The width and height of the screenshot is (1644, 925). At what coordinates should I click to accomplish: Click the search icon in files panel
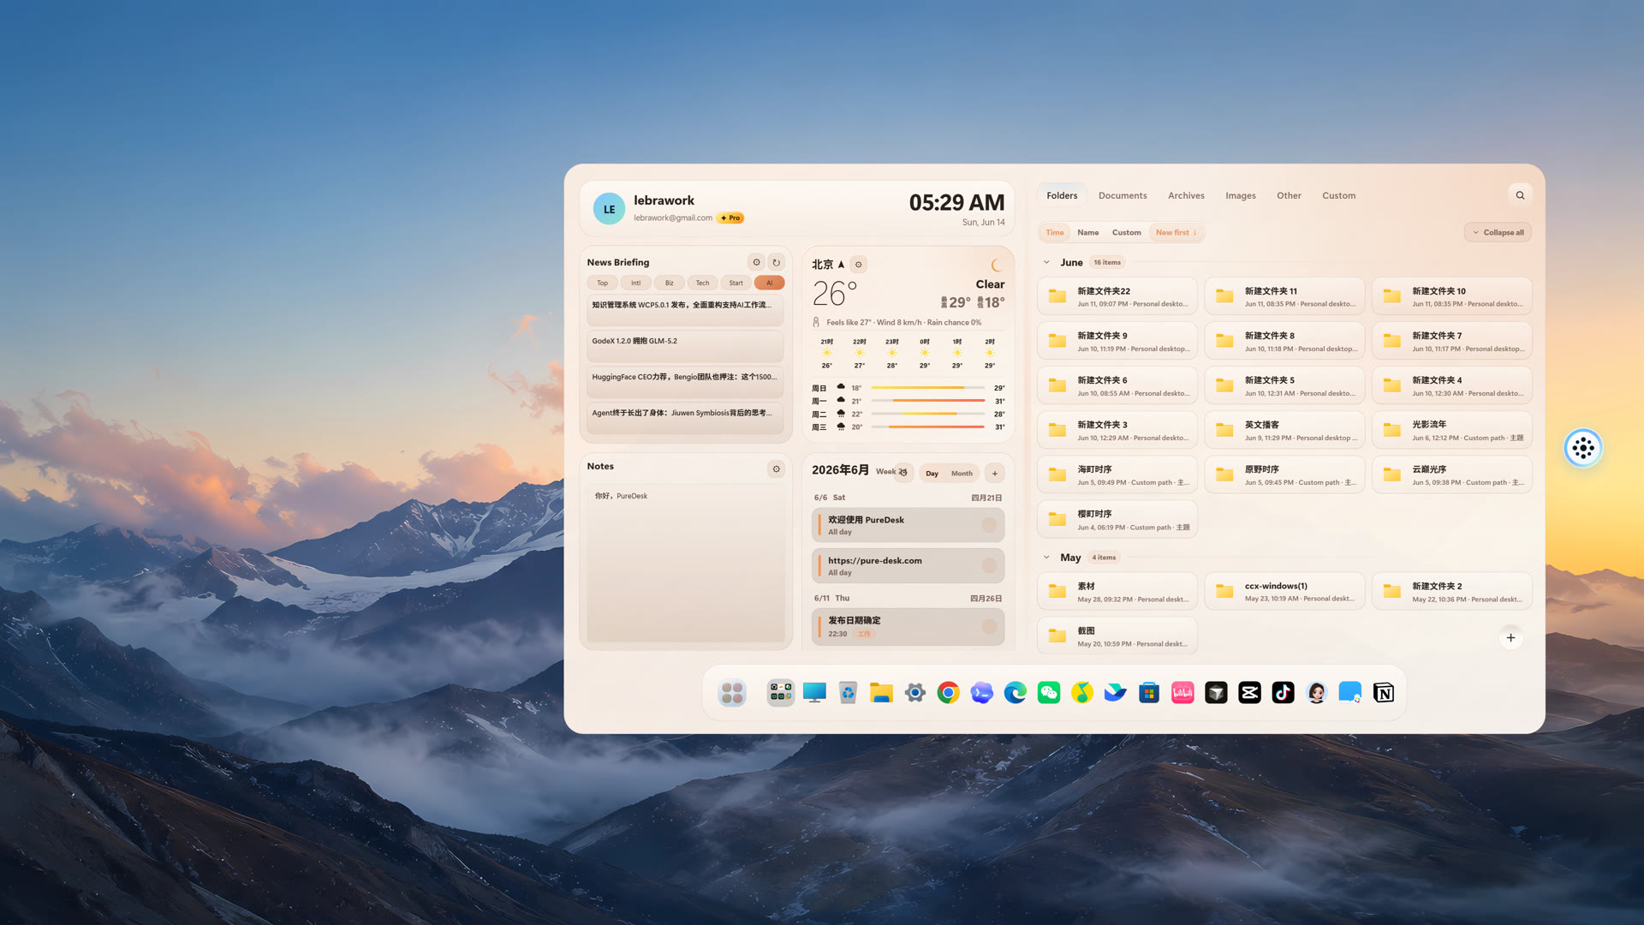point(1520,195)
